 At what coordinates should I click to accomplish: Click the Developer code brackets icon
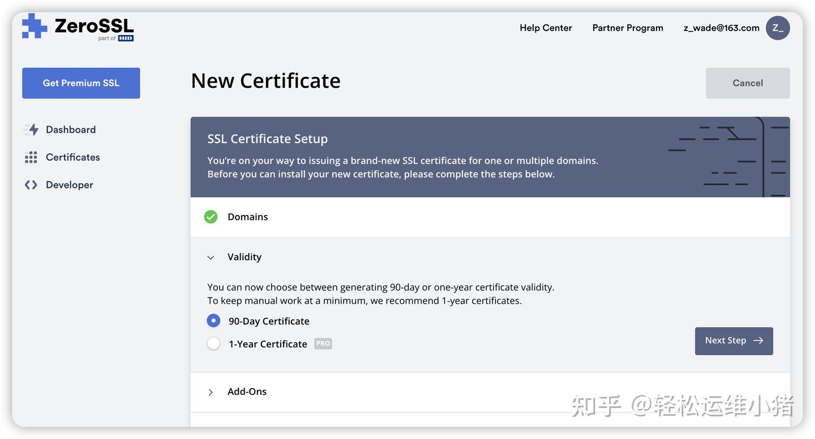point(31,185)
